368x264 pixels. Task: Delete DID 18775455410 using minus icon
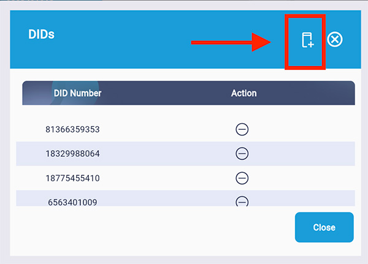[x=242, y=178]
